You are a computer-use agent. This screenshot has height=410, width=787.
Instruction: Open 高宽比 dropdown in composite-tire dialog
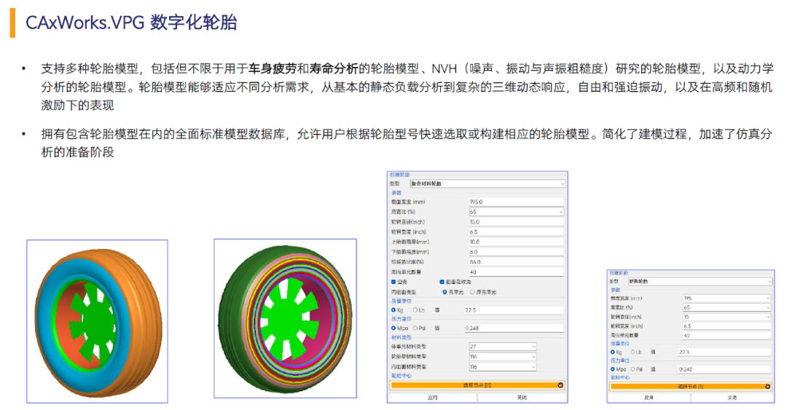click(x=516, y=212)
